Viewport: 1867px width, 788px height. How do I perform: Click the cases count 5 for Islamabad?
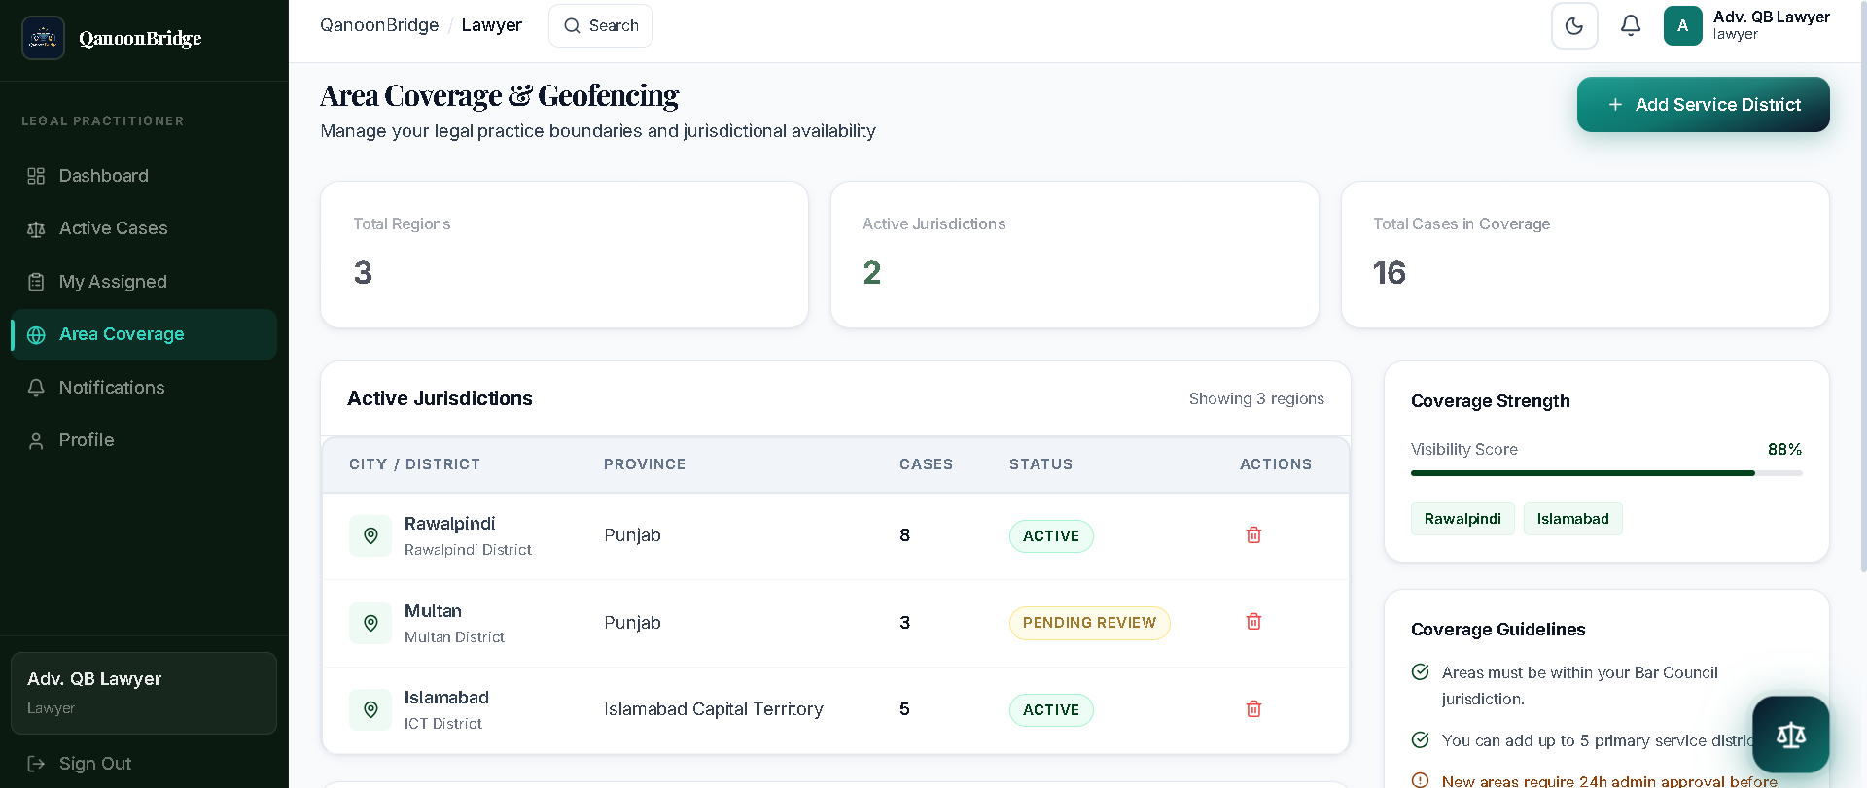904,709
